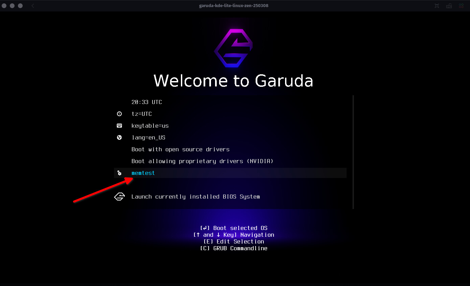Screen dimensions: 470x286
Task: Click the Welcome to Garuda heading
Action: point(233,81)
